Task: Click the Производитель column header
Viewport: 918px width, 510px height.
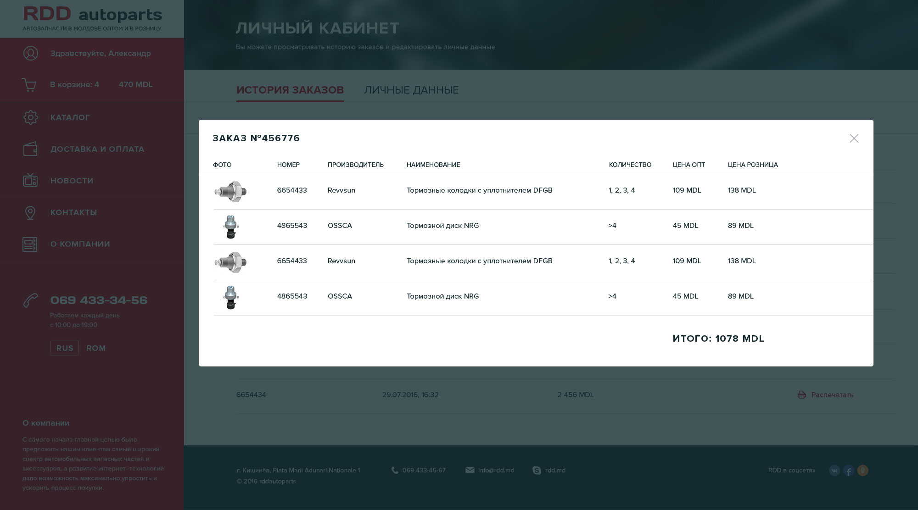Action: point(356,165)
